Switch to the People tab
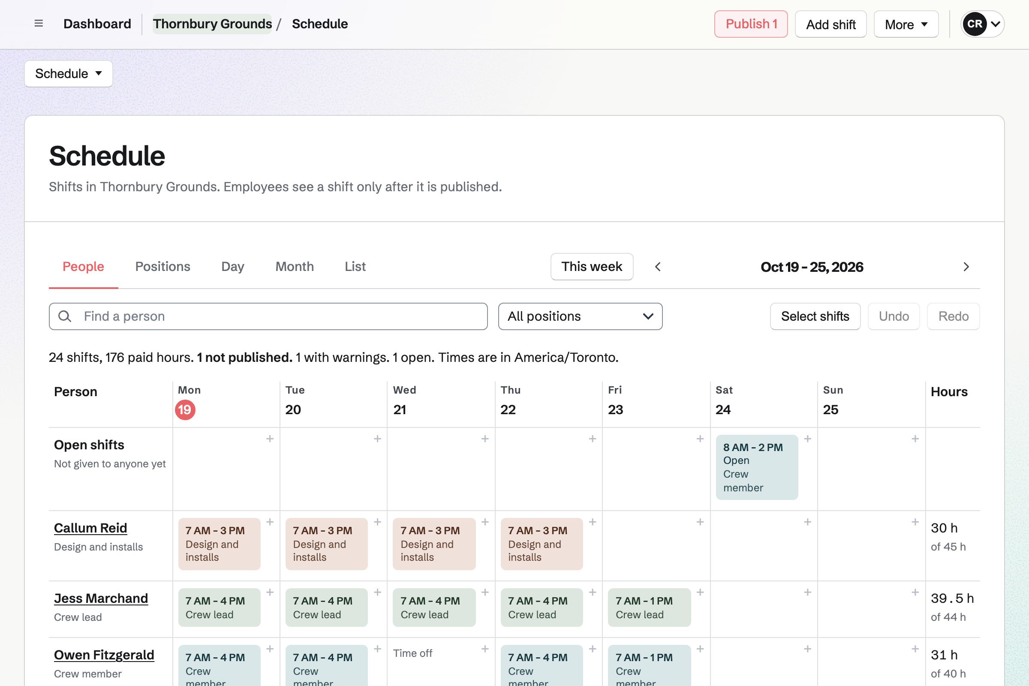 pos(83,266)
